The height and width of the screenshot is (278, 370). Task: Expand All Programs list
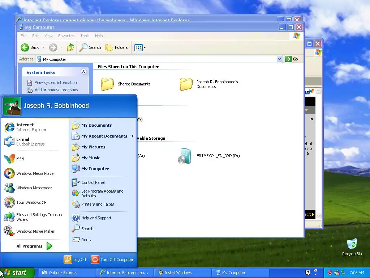[34, 246]
